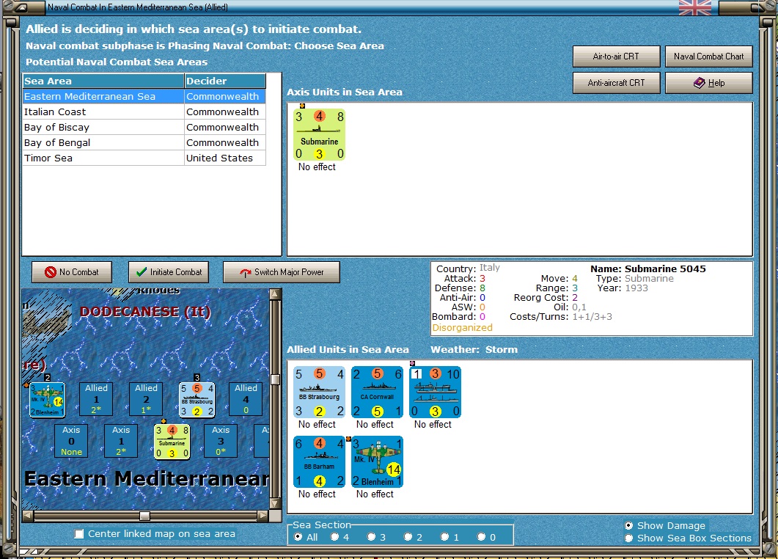778x559 pixels.
Task: Click the map's vertical scrollbar thumb
Action: [x=276, y=380]
